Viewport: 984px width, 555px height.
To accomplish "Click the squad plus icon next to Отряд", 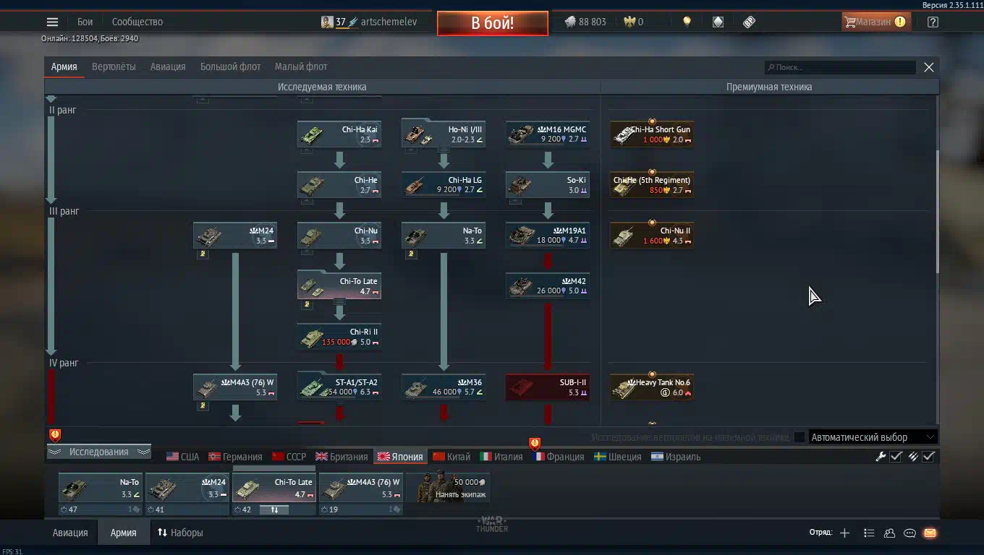I will [844, 533].
